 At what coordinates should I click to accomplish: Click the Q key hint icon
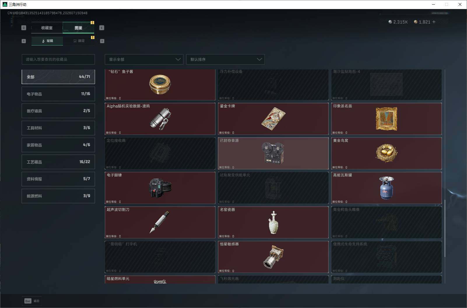click(24, 28)
